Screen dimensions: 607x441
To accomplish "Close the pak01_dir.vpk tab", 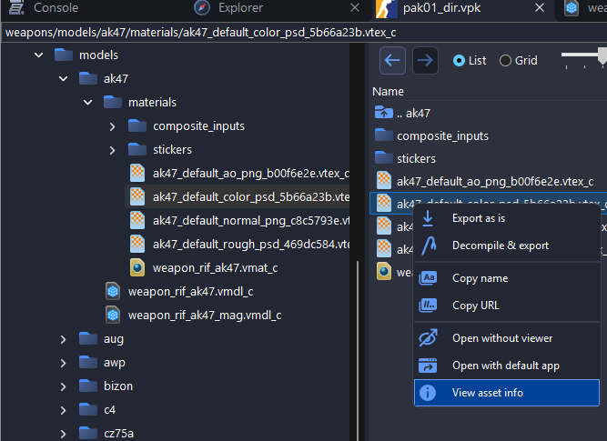I will click(x=540, y=7).
